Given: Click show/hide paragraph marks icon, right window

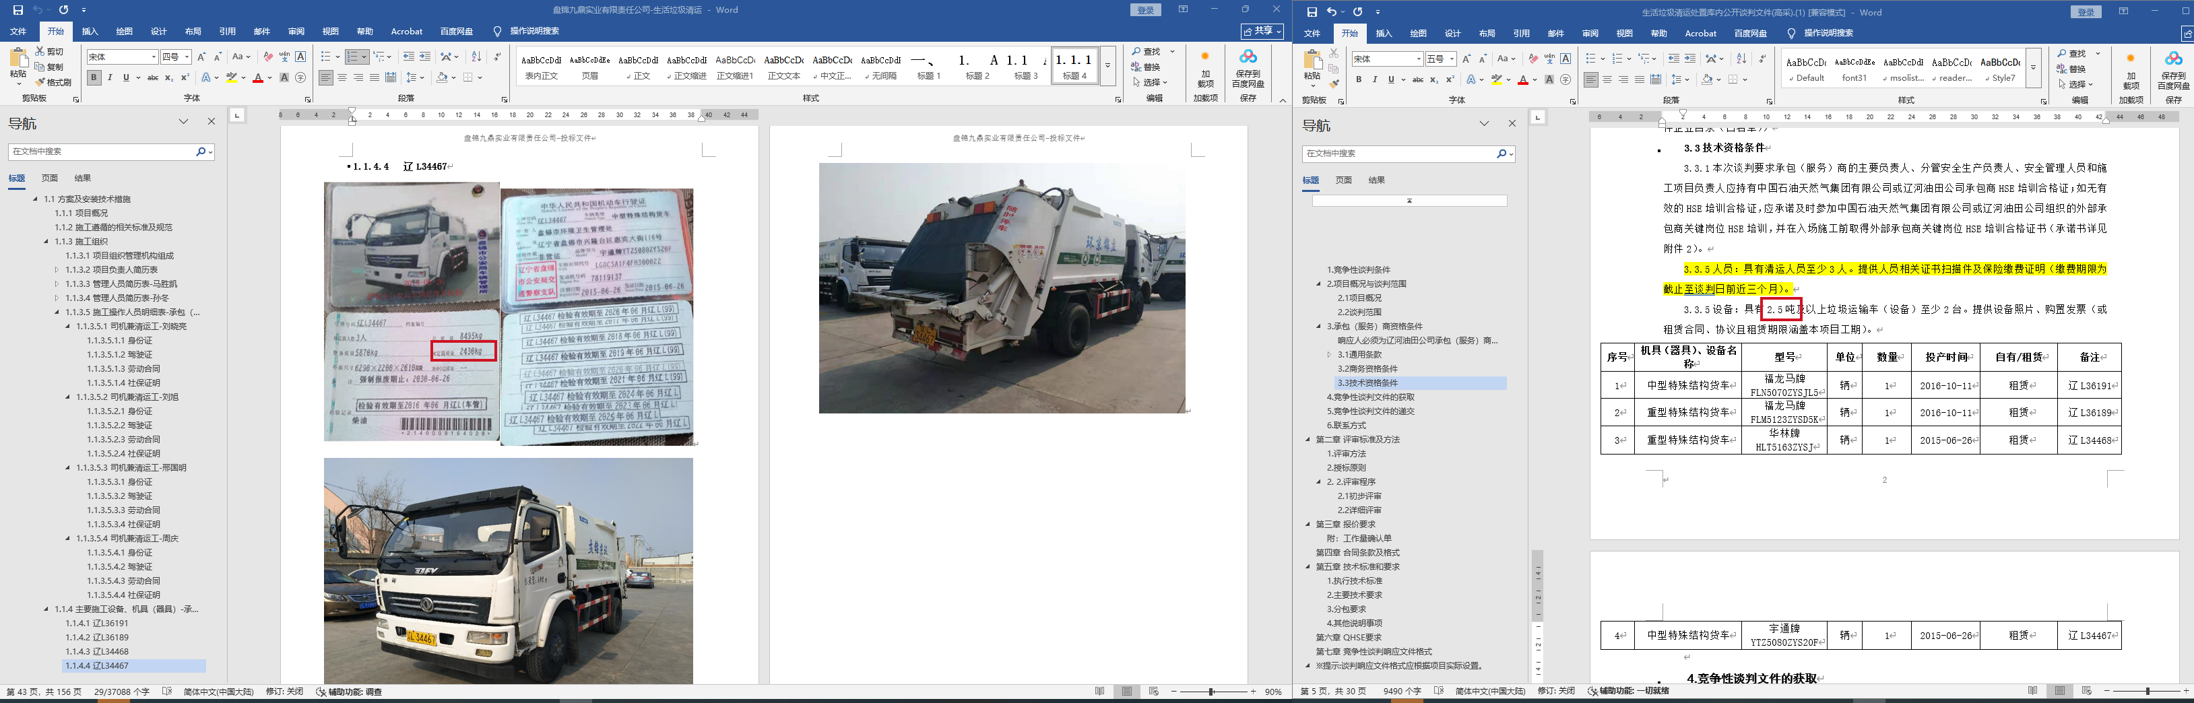Looking at the screenshot, I should [x=1762, y=59].
